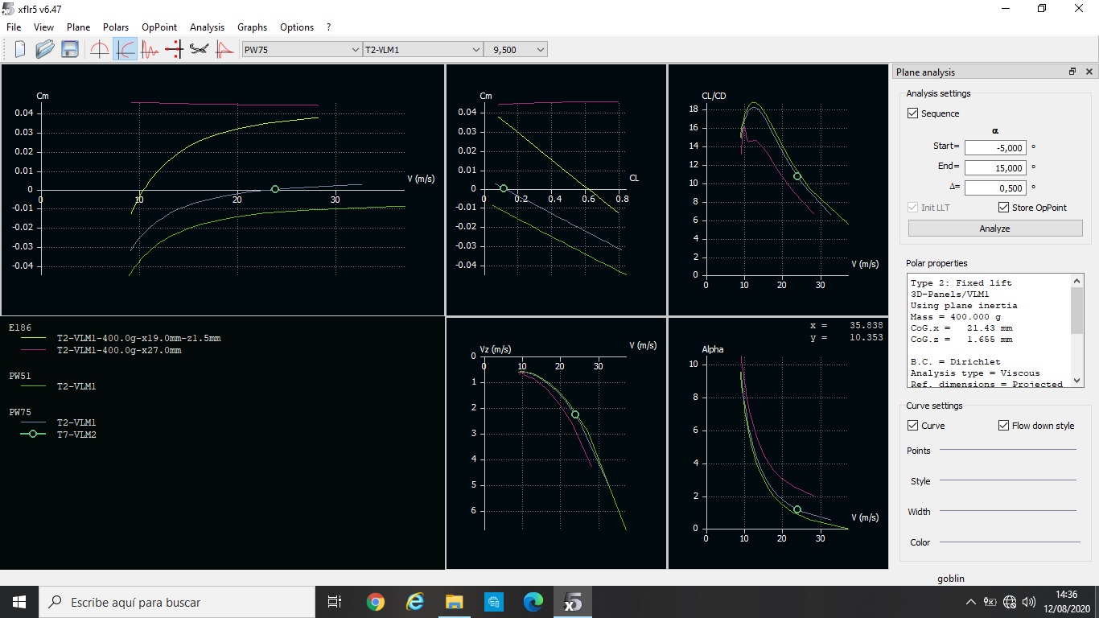Uncheck Store OpPoint option

tap(1003, 207)
